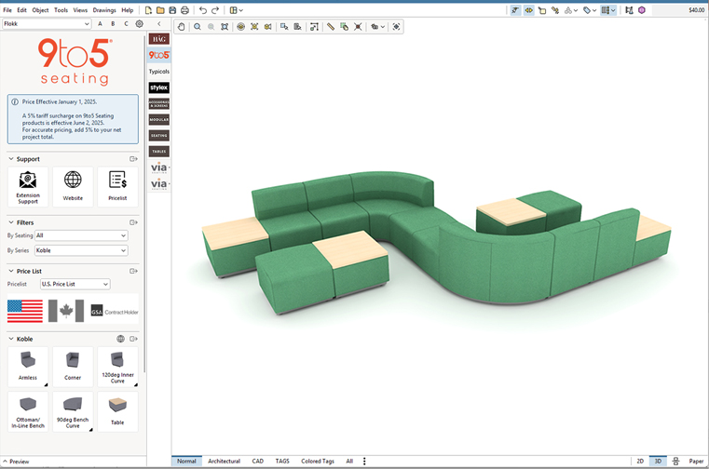This screenshot has height=469, width=709.
Task: Choose GSA Contract Holder pricing
Action: tap(114, 310)
